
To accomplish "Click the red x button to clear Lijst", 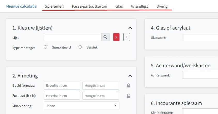I will point(116,37).
